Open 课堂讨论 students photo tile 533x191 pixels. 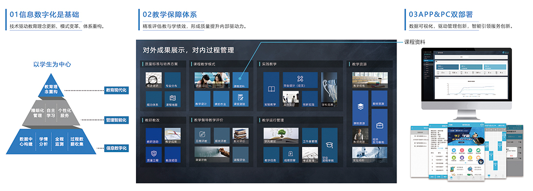click(x=212, y=80)
